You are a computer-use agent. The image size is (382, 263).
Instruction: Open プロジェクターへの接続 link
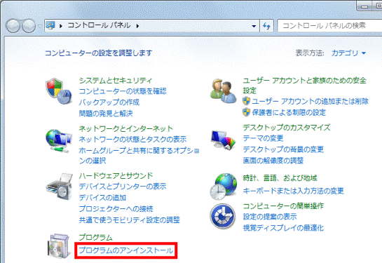[x=116, y=208]
